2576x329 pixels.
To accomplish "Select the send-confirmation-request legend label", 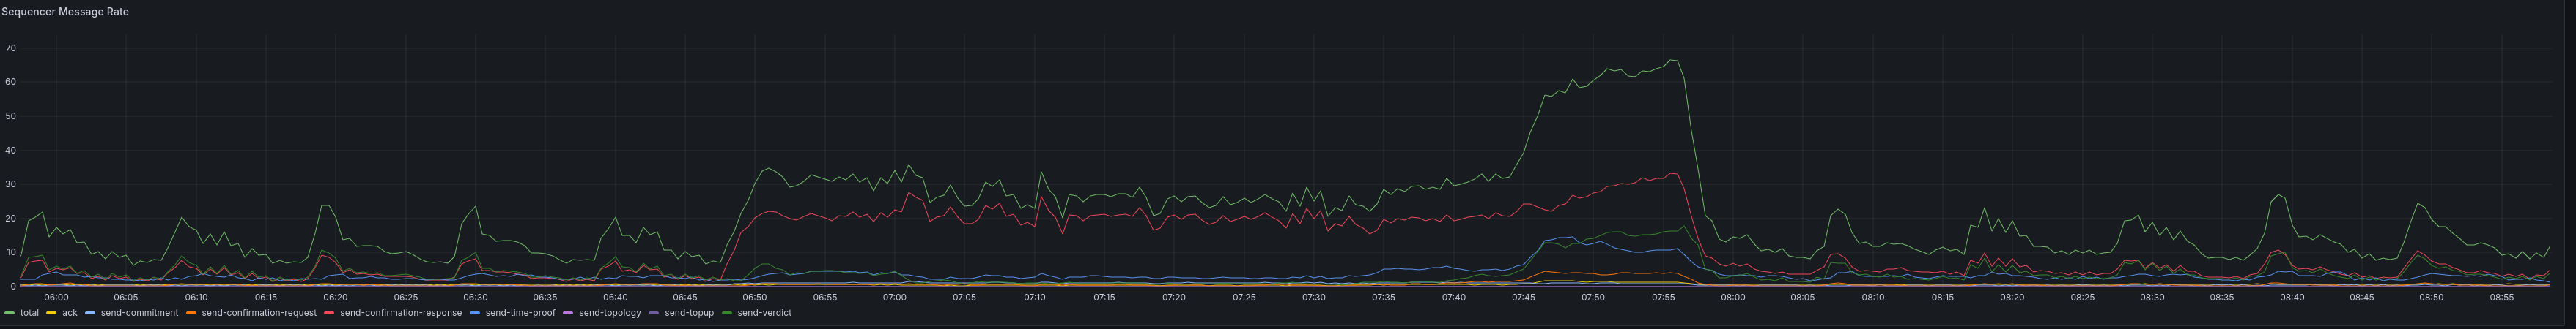I will 259,313.
